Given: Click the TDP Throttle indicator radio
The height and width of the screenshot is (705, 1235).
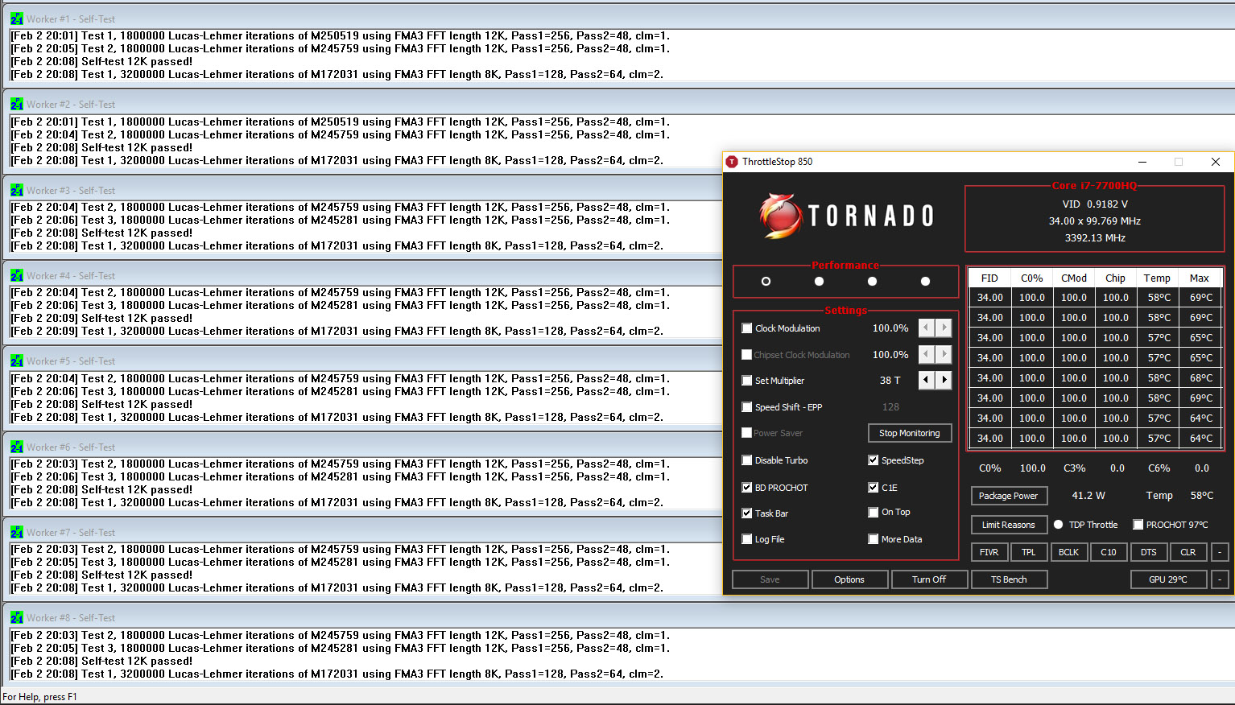Looking at the screenshot, I should pyautogui.click(x=1059, y=525).
